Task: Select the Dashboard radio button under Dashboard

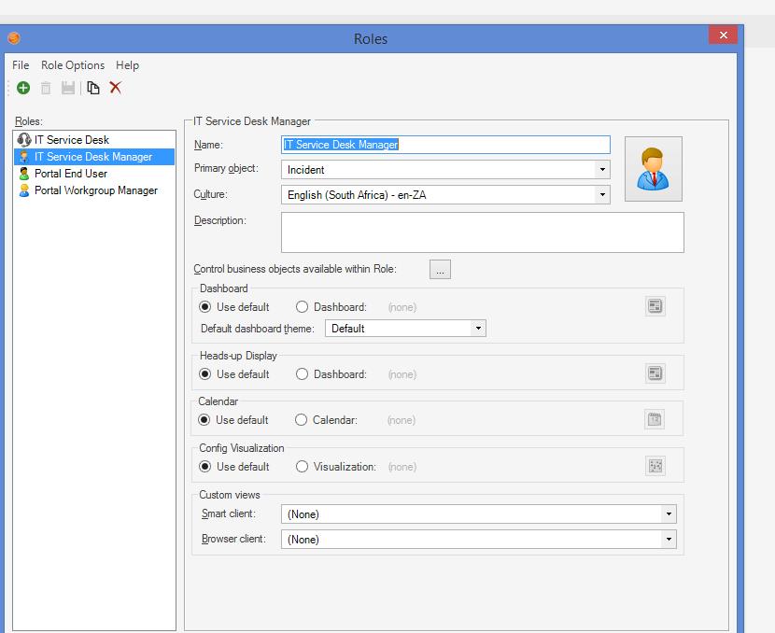Action: (x=303, y=307)
